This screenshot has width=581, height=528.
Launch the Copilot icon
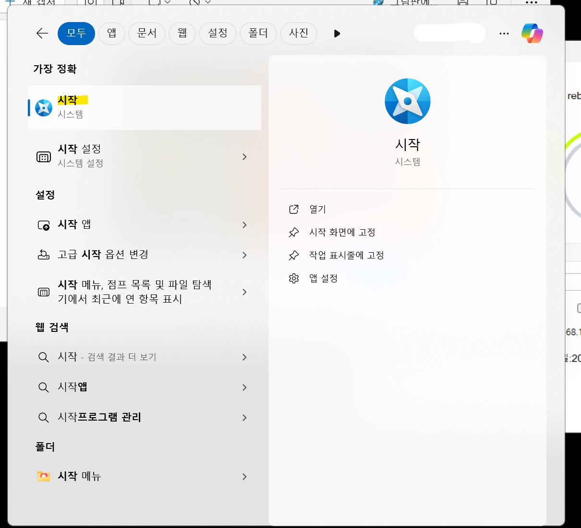coord(532,34)
